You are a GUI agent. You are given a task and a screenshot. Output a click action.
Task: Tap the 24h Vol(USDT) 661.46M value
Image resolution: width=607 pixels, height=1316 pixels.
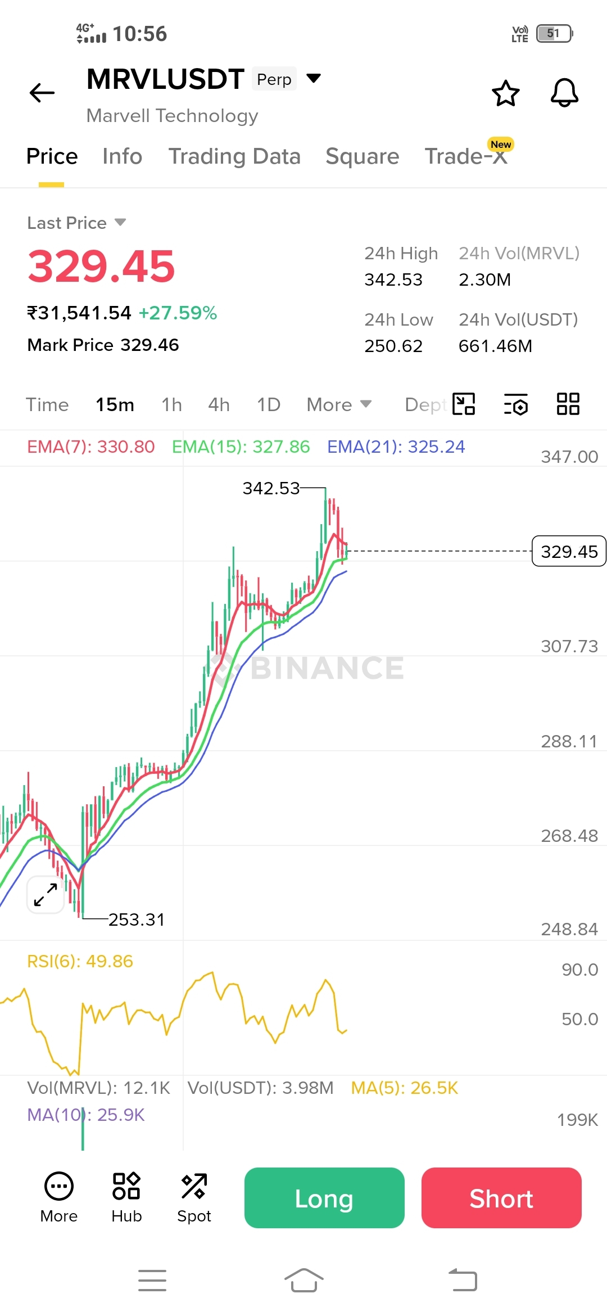tap(495, 346)
